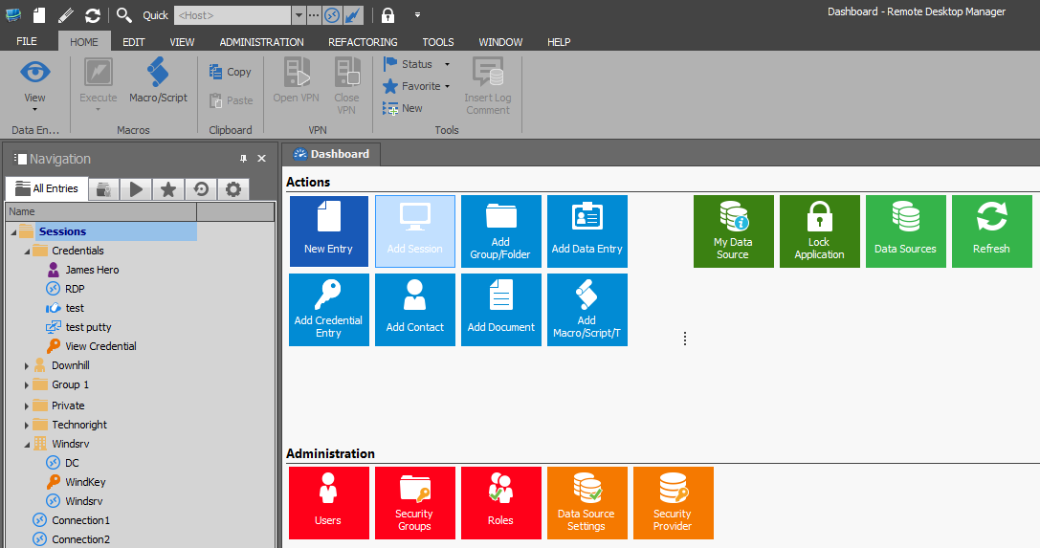Click the pencil edit icon in title bar
The width and height of the screenshot is (1040, 548).
pos(66,14)
